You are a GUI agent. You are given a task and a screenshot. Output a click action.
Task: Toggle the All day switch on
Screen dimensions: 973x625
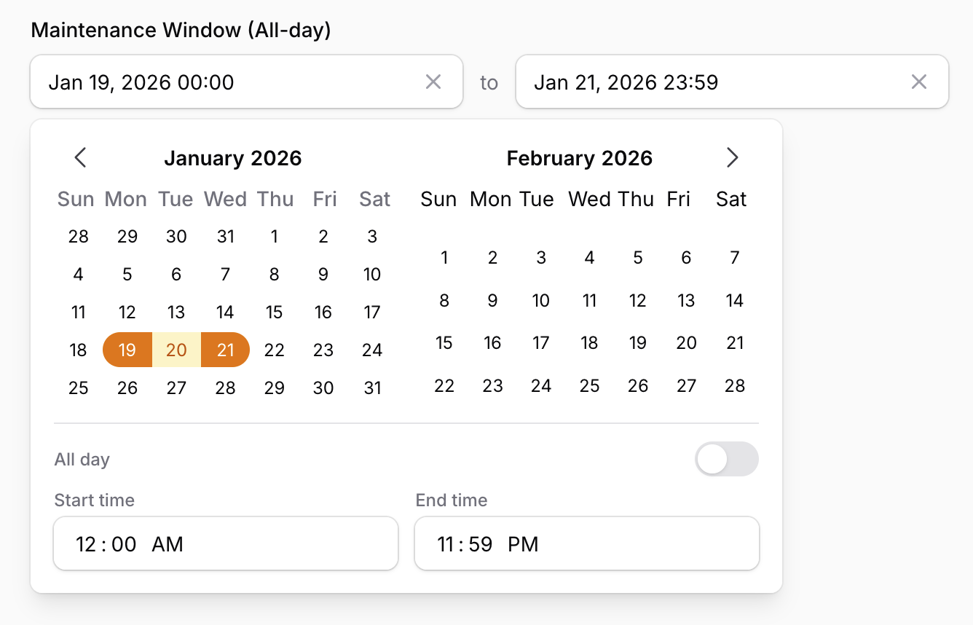[726, 459]
